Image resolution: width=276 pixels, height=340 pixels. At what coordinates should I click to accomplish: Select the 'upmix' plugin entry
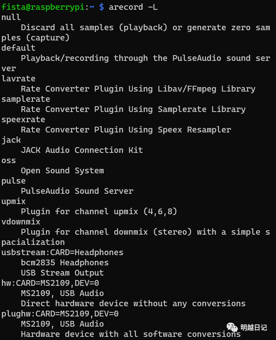[13, 201]
